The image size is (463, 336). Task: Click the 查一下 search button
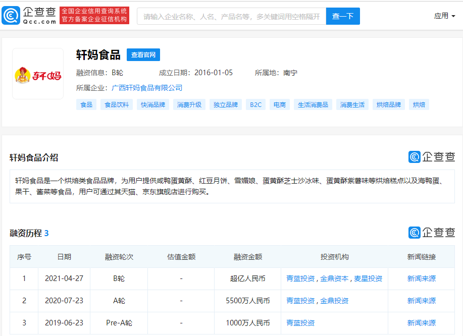tap(343, 16)
